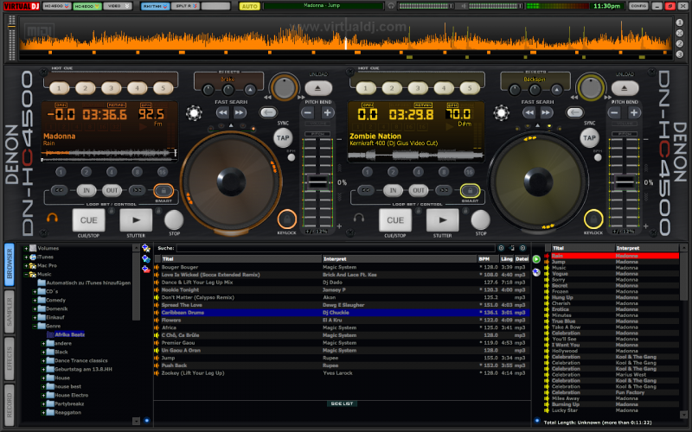The height and width of the screenshot is (432, 692).
Task: Switch to the EFFECTS side tab
Action: click(10, 359)
